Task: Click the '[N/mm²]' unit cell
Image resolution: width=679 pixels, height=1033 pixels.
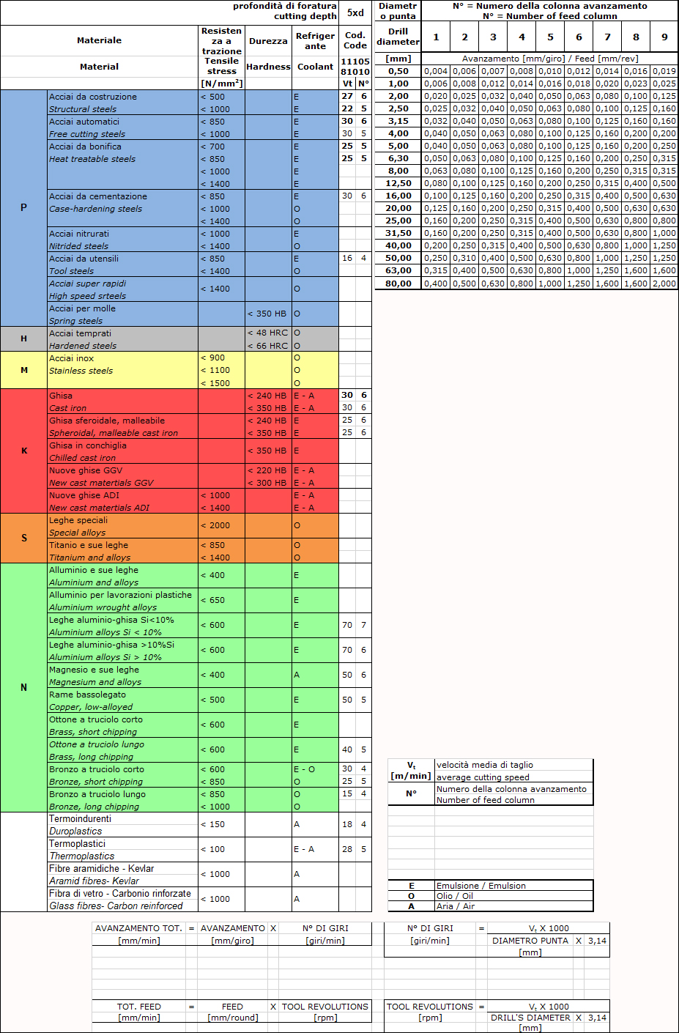Action: tap(221, 84)
